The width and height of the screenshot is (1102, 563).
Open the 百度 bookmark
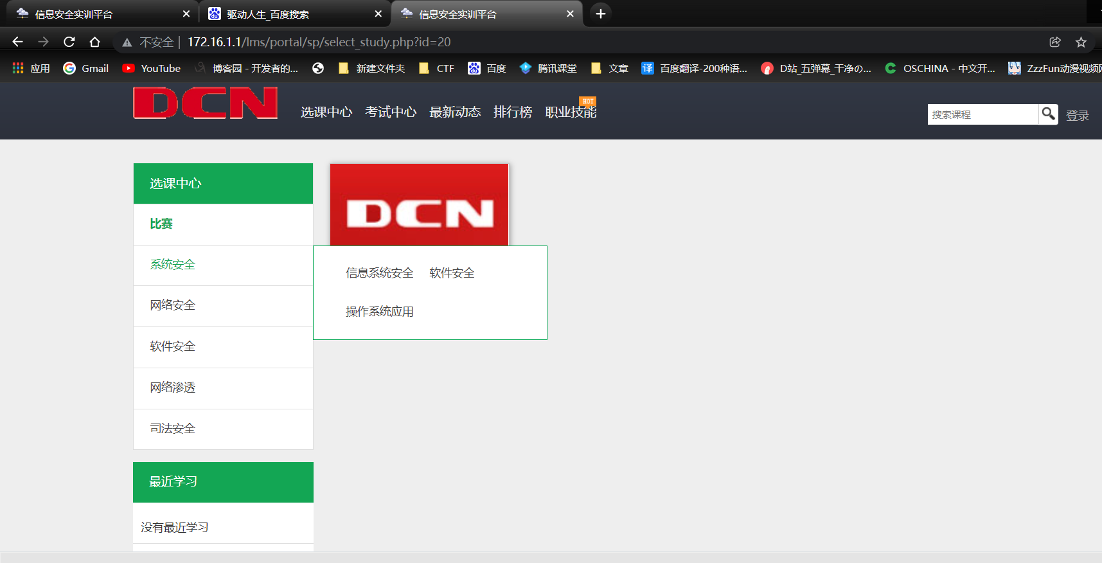point(487,68)
